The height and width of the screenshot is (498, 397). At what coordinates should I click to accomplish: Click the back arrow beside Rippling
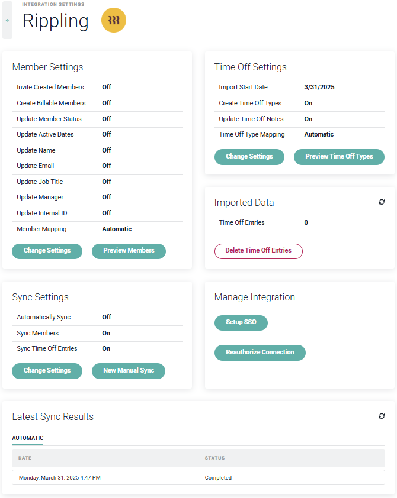7,20
